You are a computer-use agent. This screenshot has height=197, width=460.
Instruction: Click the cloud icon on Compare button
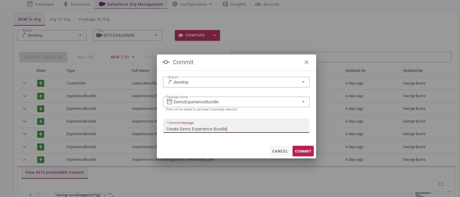(x=181, y=35)
